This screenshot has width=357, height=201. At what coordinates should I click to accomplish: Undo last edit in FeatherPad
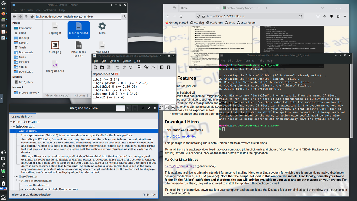(x=117, y=67)
